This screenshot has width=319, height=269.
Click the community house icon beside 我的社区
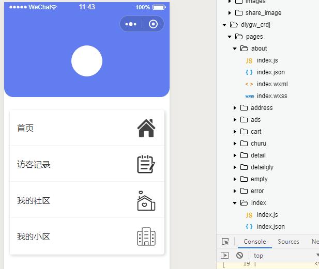point(146,201)
